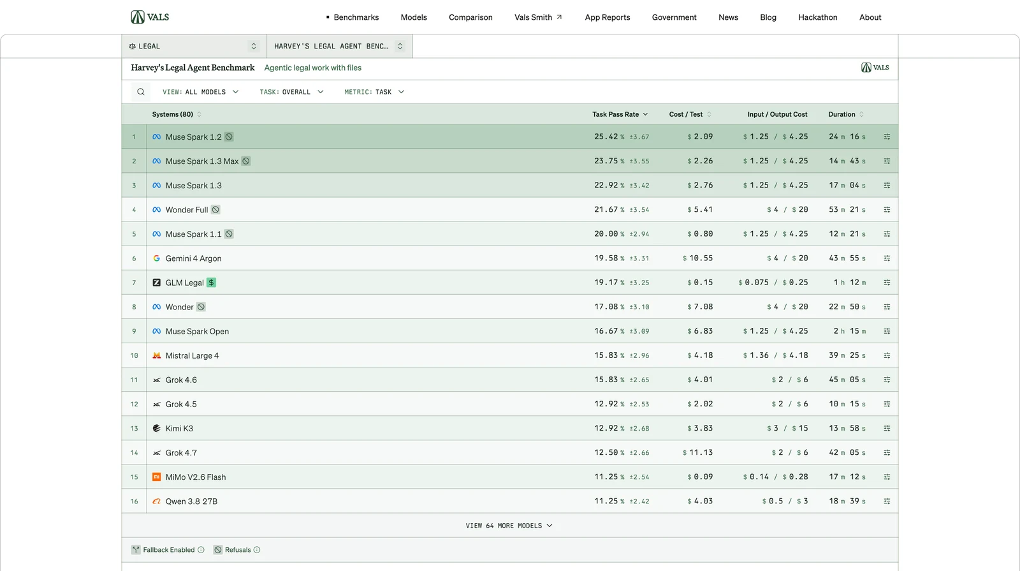Open details icon for Muse Spark 1.2 row
Screen dimensions: 1020x571
pos(887,137)
